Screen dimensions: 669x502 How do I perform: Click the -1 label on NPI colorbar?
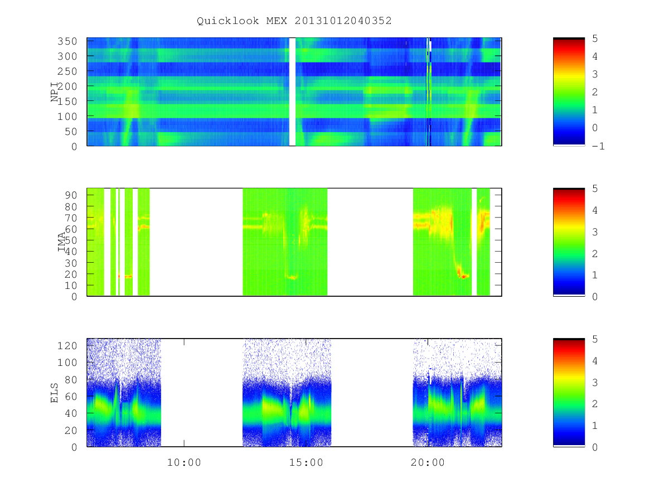(x=599, y=146)
